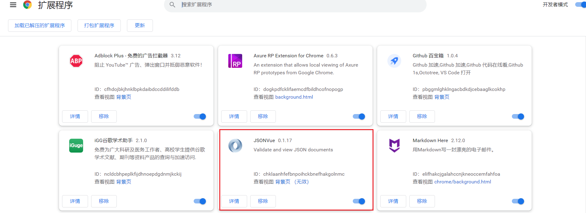586x213 pixels.
Task: Click the Markdown Here extension icon
Action: pos(394,145)
